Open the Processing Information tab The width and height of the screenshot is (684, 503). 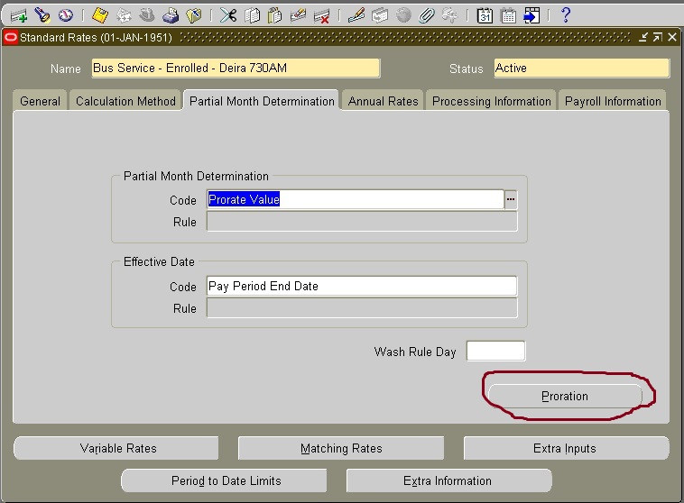point(491,101)
